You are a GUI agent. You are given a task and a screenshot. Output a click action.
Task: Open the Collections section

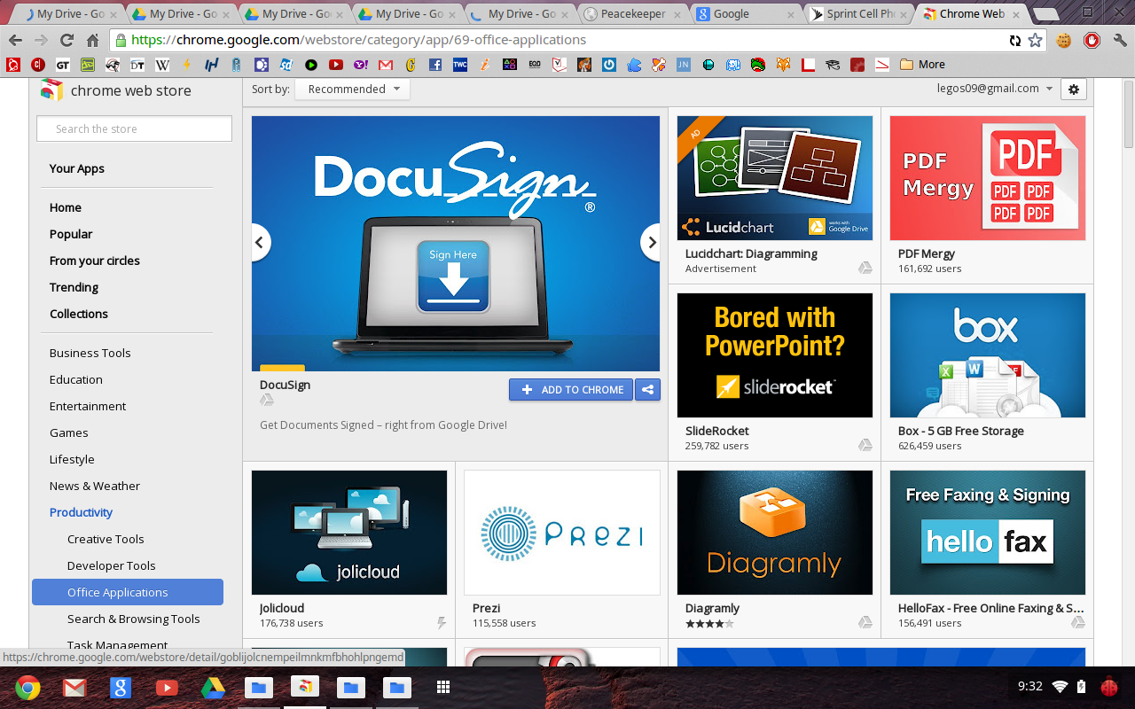click(79, 314)
